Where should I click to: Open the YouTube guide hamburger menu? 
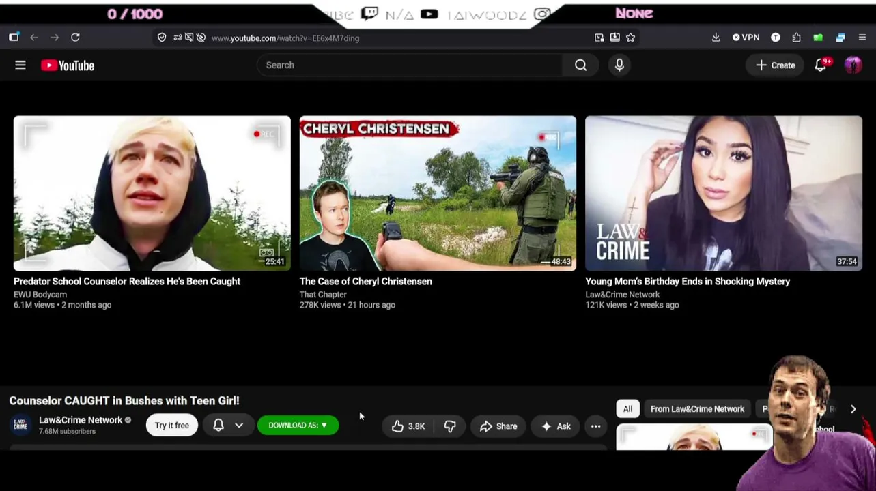pyautogui.click(x=20, y=65)
